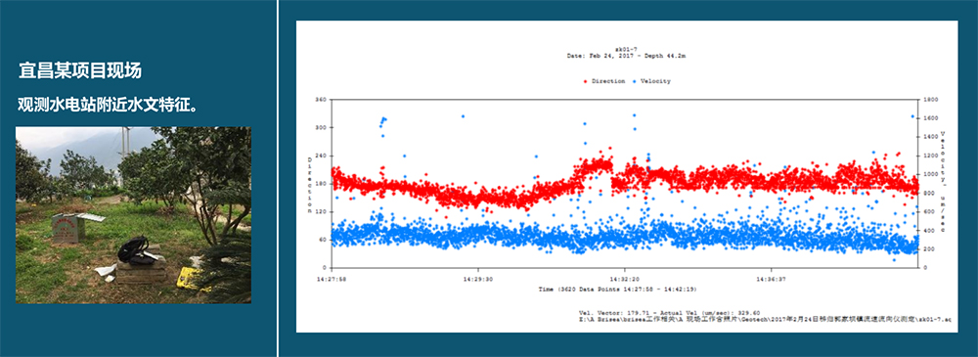Click the 1600 tick on the Velocity axis
978x357 pixels.
(x=930, y=118)
